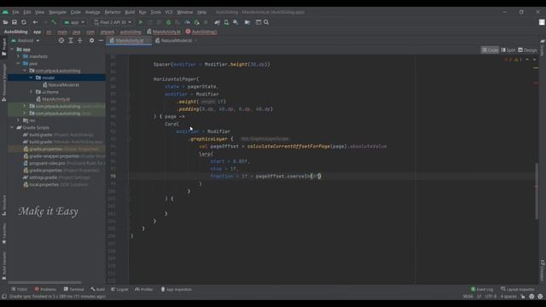Viewport: 546px width, 307px height.
Task: Collapse the Gradle Scripts node
Action: (12, 128)
